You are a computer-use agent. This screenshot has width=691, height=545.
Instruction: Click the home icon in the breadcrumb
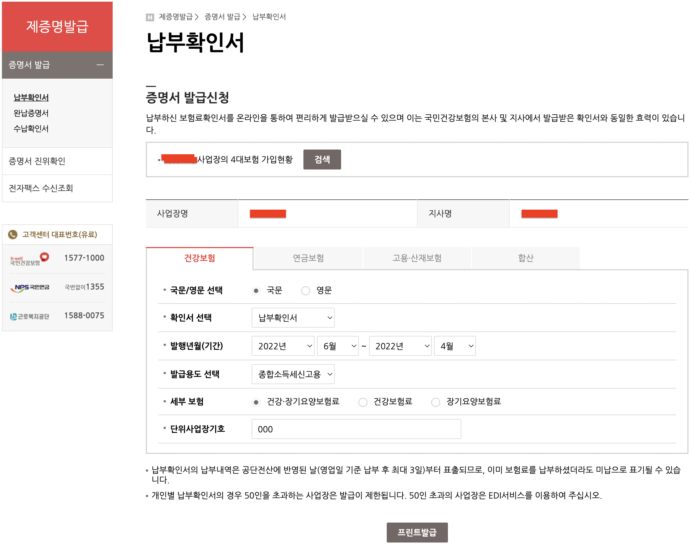click(149, 17)
